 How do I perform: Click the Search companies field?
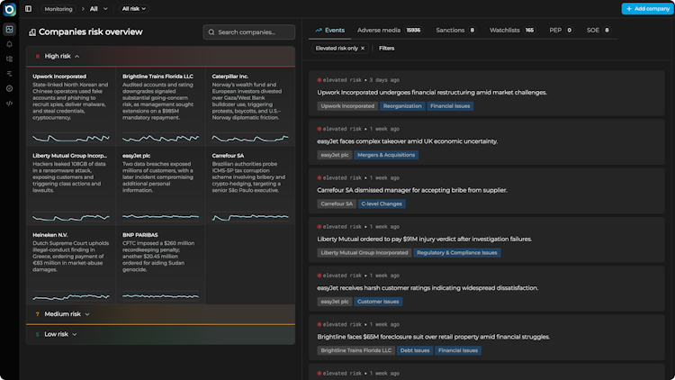pyautogui.click(x=248, y=32)
